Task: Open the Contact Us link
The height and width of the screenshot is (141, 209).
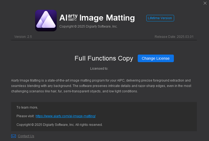Action: (x=26, y=136)
